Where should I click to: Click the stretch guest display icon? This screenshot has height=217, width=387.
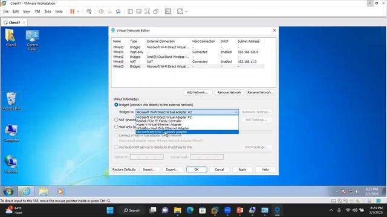coord(180,11)
